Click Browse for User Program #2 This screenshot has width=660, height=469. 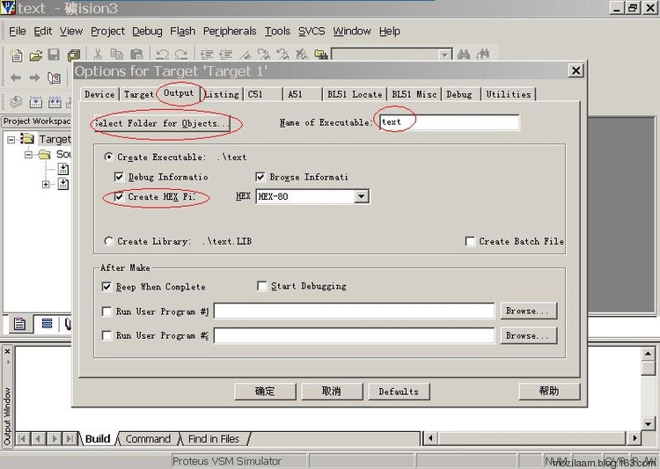tap(528, 335)
